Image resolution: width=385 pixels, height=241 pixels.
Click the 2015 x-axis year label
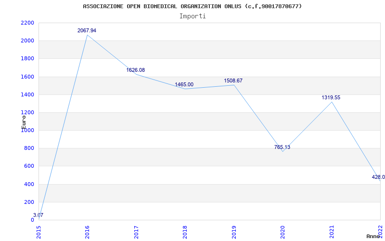[39, 232]
